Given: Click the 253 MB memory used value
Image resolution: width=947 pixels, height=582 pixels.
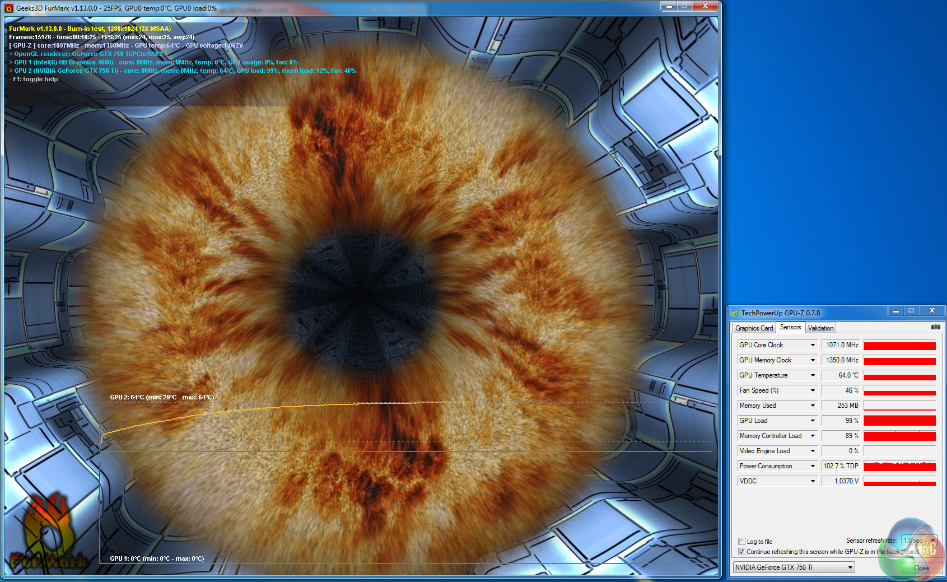Looking at the screenshot, I should [x=841, y=406].
